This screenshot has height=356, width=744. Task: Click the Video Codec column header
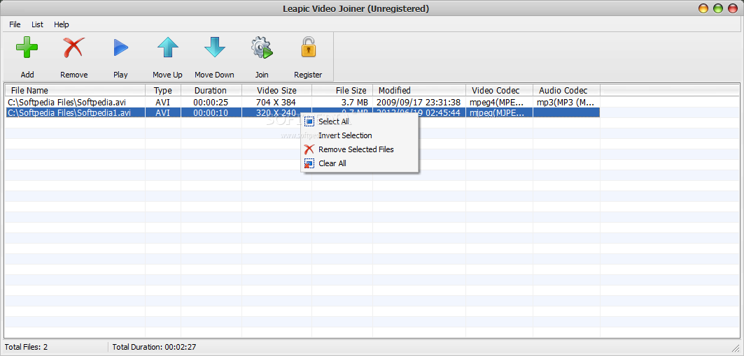[499, 91]
